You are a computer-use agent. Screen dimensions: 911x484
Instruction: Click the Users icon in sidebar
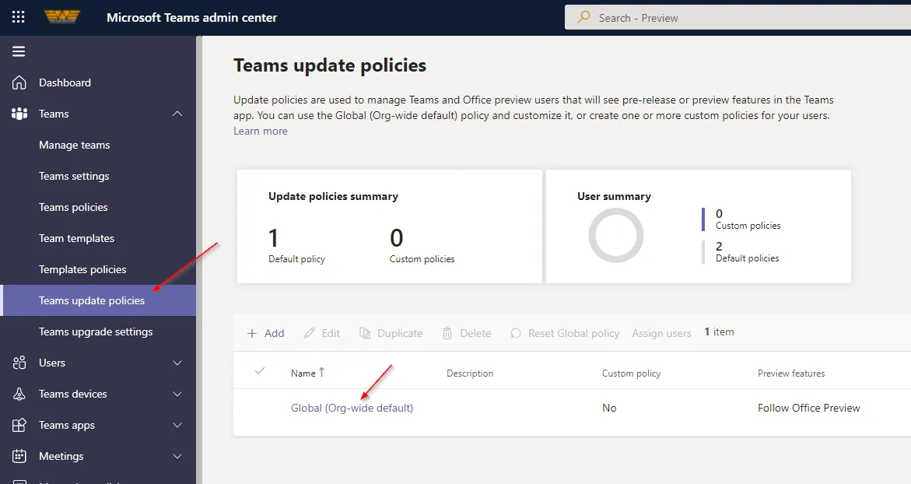click(19, 363)
